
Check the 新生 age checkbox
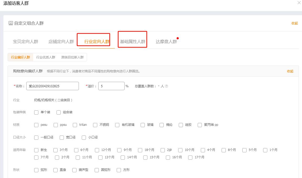pos(36,150)
